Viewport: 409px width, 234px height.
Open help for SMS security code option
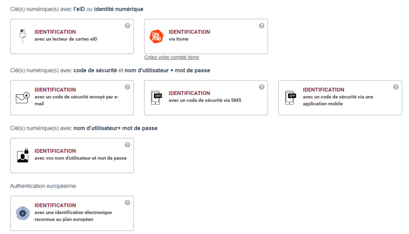pos(261,87)
